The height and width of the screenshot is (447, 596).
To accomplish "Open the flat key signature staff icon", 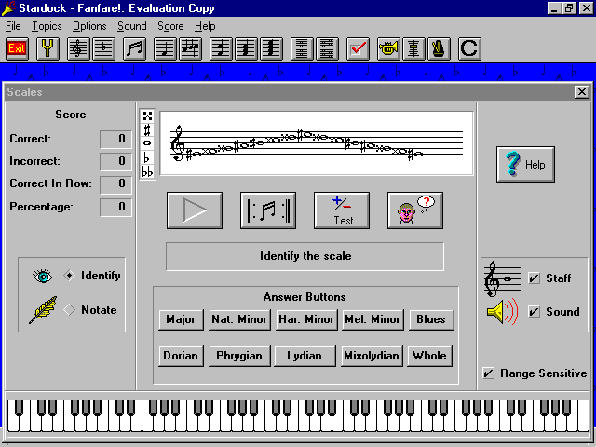I will pyautogui.click(x=103, y=48).
